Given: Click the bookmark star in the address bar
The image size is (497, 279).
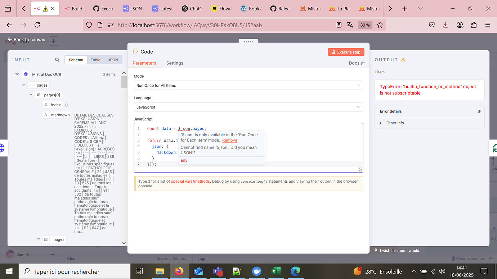Looking at the screenshot, I should (381, 25).
